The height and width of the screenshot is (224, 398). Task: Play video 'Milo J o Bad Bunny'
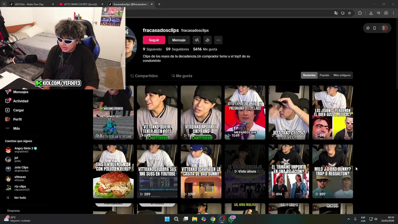333,171
